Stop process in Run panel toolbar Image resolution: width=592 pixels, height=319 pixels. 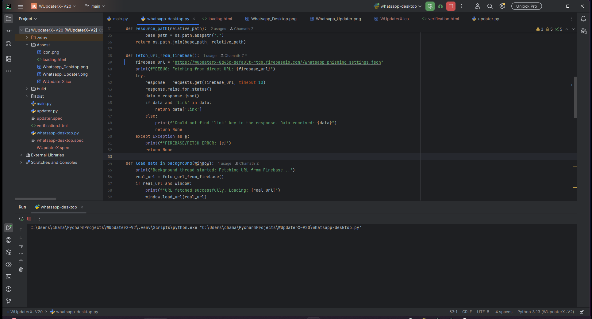tap(29, 219)
